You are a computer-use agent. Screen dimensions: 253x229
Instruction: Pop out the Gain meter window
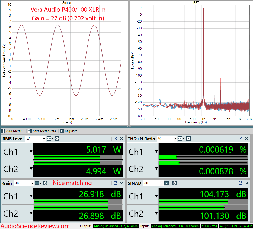(115, 183)
